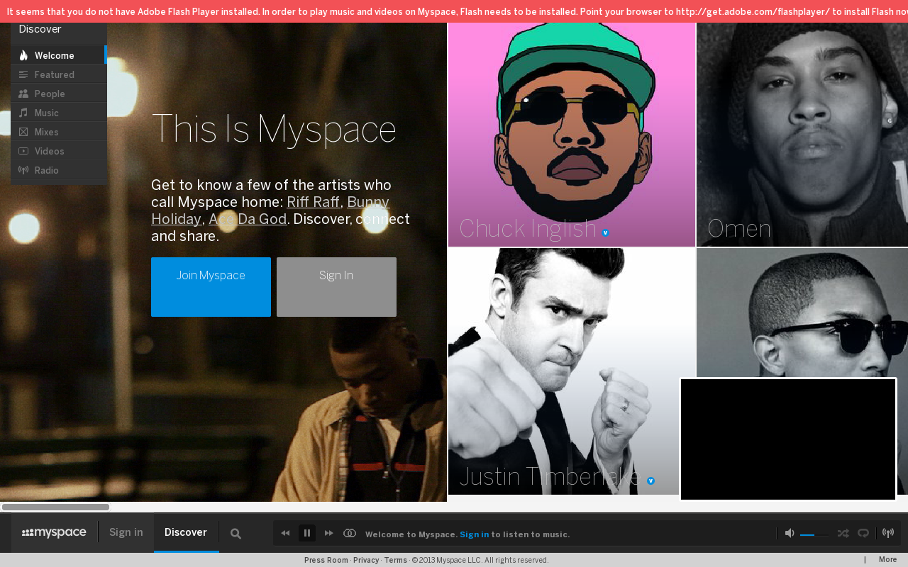Click Sign in link in player message

(x=475, y=534)
